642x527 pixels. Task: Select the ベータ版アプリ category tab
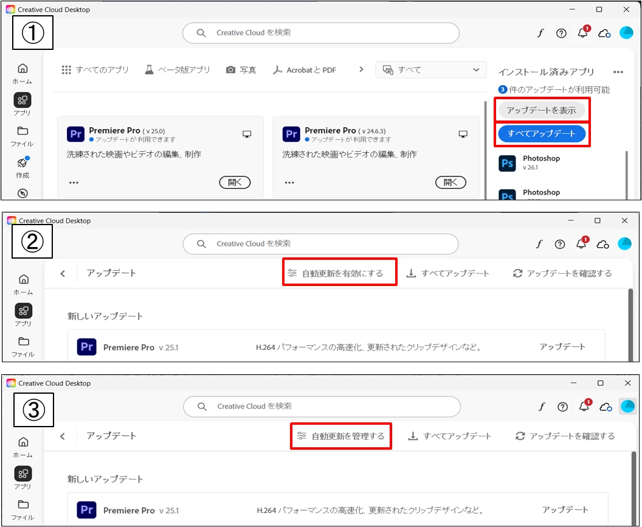pyautogui.click(x=178, y=70)
